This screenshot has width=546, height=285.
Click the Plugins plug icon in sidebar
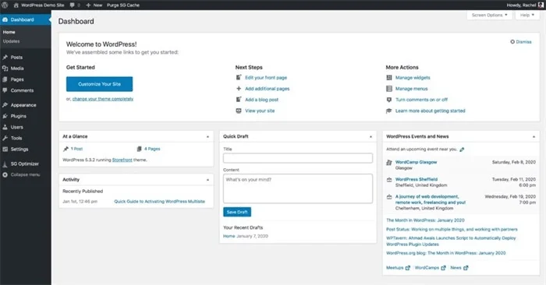(5, 116)
